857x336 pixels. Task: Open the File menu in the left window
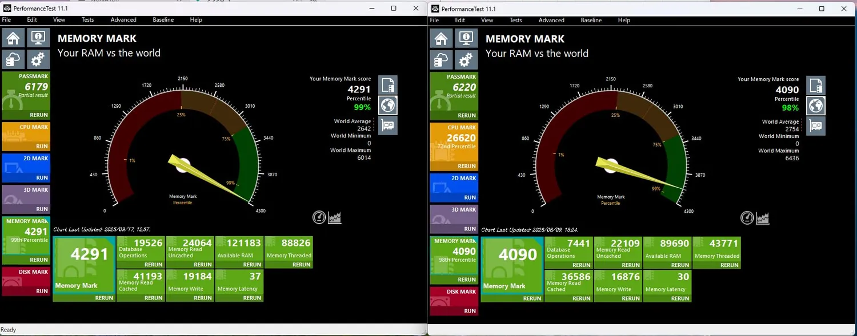pyautogui.click(x=6, y=20)
